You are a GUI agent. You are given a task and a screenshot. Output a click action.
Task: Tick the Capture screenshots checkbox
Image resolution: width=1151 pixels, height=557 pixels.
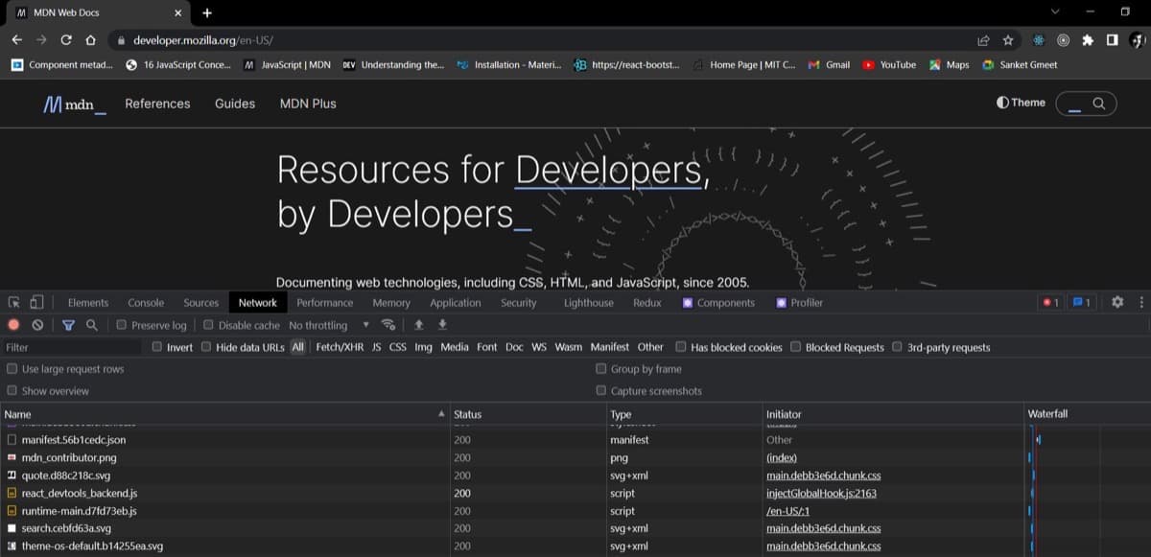coord(601,390)
